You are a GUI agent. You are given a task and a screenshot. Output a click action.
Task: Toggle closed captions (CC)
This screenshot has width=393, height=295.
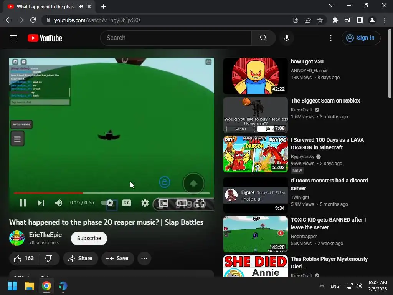pos(127,203)
